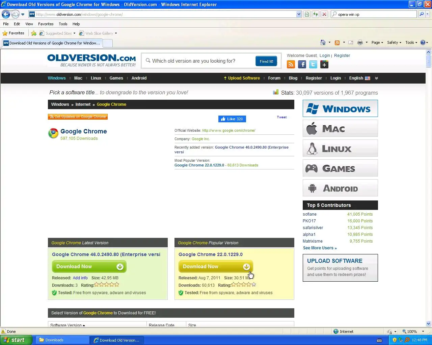The image size is (432, 345).
Task: Click the Refresh page icon
Action: point(315,14)
